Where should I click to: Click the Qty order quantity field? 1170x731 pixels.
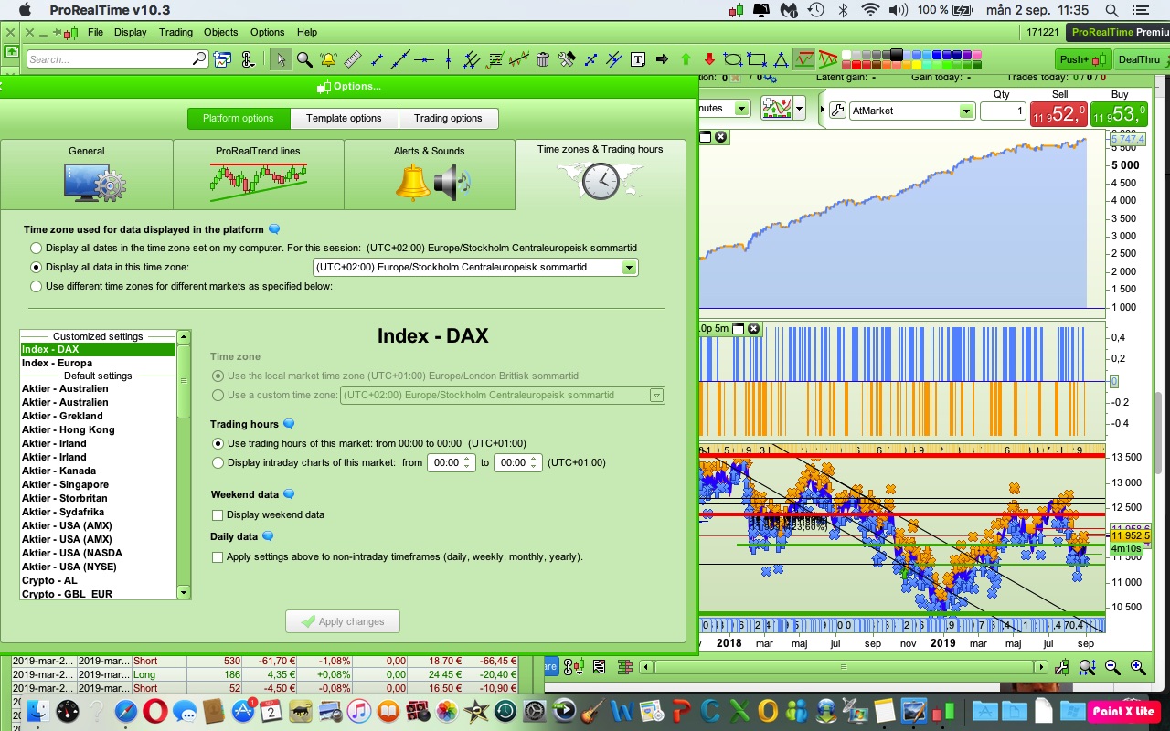pos(1003,111)
